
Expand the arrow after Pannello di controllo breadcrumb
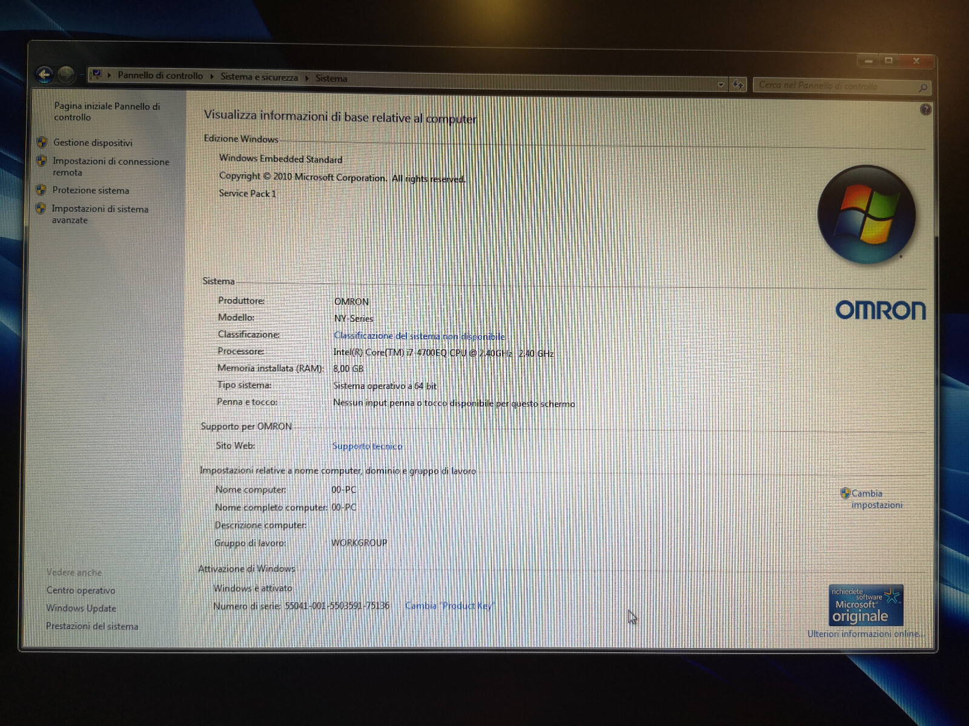pyautogui.click(x=212, y=76)
